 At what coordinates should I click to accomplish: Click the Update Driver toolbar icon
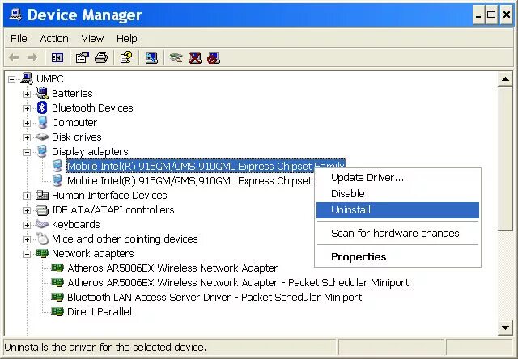[x=176, y=58]
